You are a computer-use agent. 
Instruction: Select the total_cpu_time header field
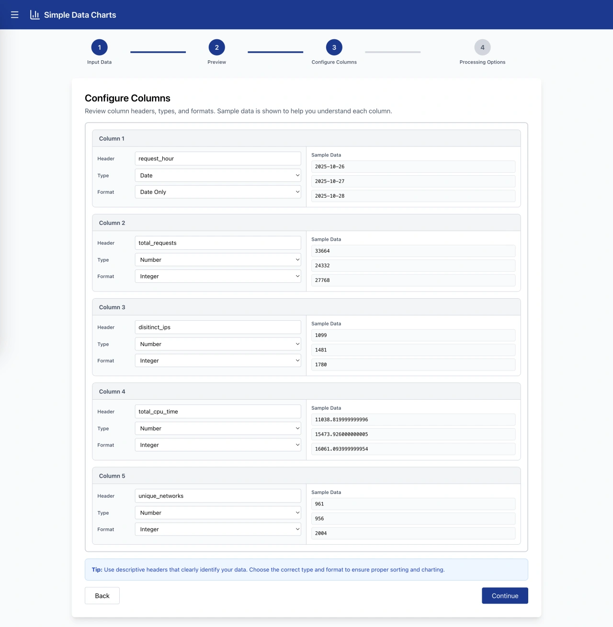point(217,411)
